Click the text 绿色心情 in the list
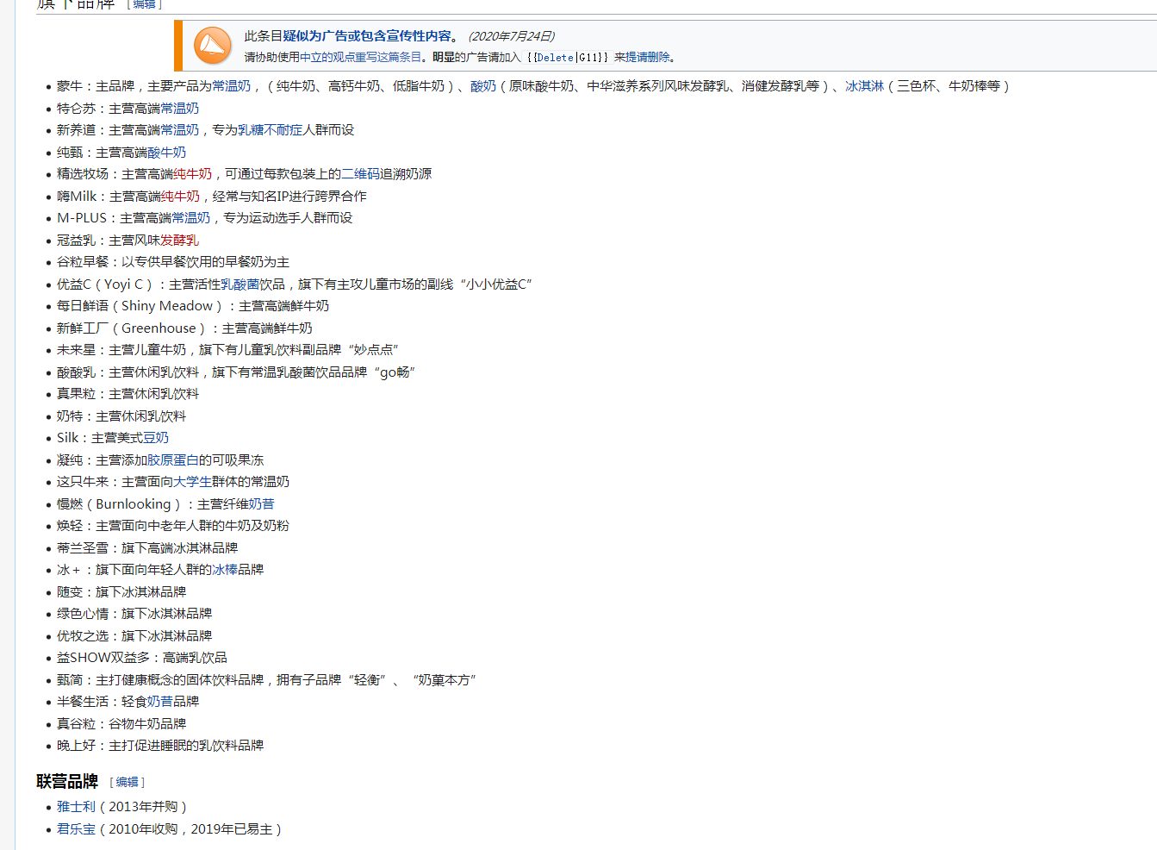1157x850 pixels. click(x=83, y=614)
